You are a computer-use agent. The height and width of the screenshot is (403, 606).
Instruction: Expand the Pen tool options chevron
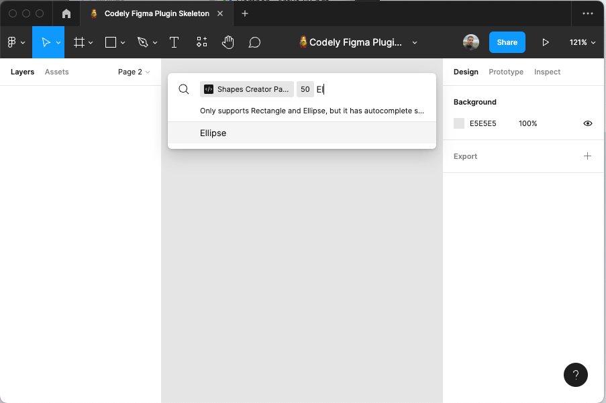click(x=155, y=42)
